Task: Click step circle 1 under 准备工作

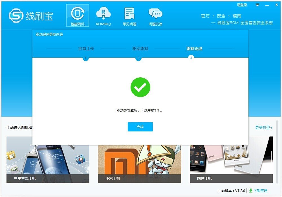Action: 85,58
